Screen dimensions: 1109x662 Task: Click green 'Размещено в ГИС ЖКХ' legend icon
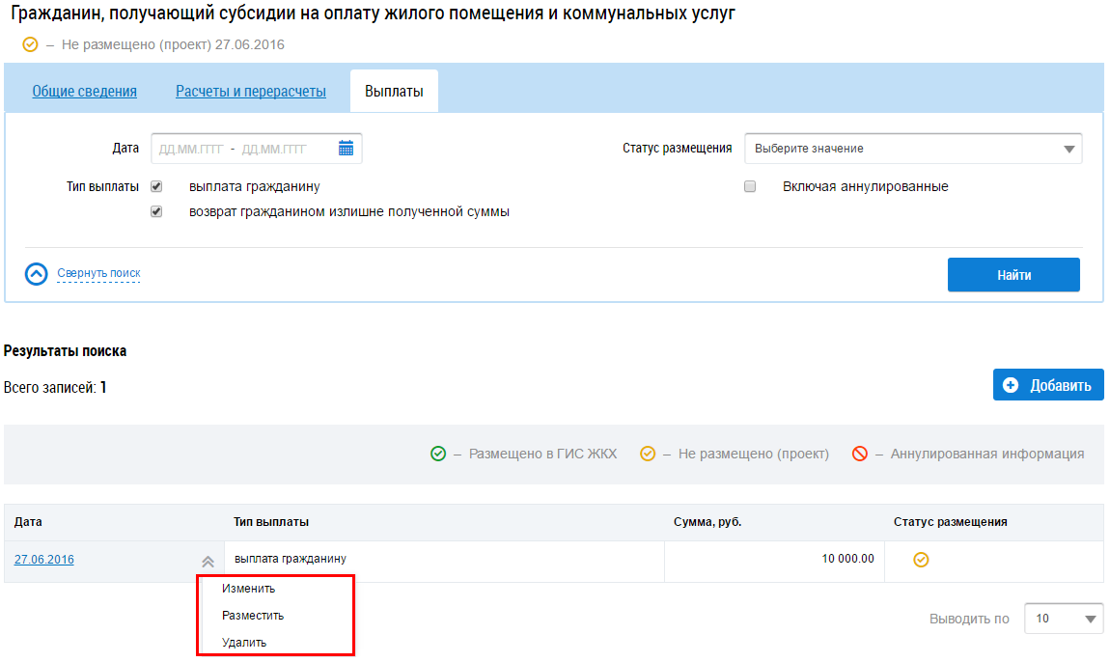[x=438, y=454]
